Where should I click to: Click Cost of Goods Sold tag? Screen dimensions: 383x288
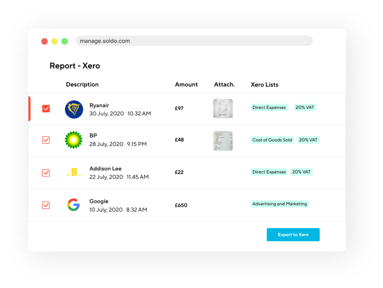tap(272, 140)
